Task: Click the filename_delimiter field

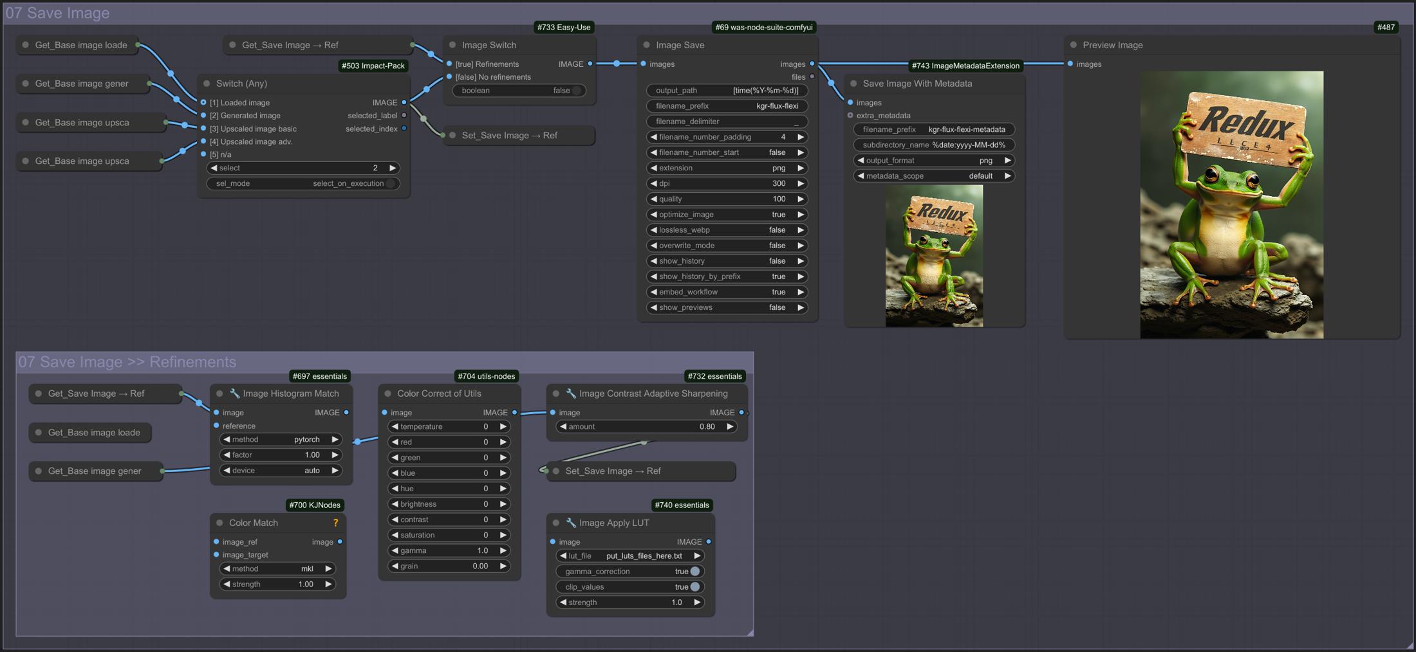Action: pos(727,122)
